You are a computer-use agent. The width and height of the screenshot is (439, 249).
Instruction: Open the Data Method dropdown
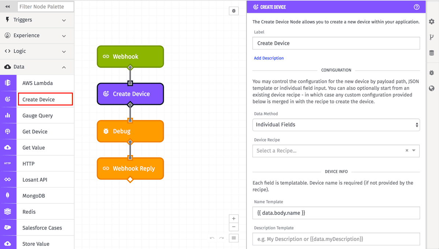(336, 125)
